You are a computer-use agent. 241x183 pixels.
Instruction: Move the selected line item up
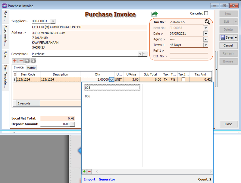[x=27, y=61]
